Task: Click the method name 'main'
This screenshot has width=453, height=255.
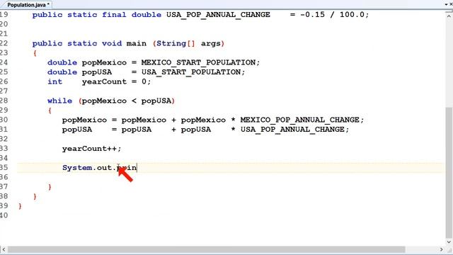Action: (137, 43)
